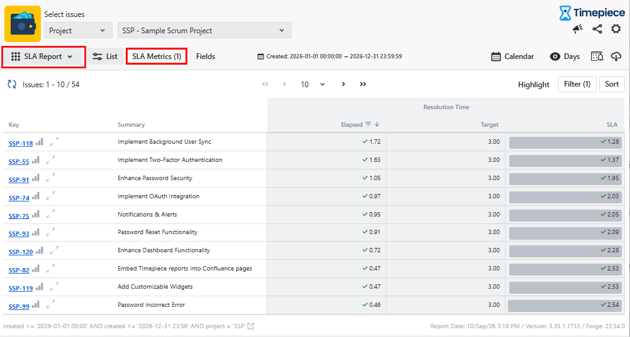
Task: Open the SSP - Sample Scrum Project dropdown
Action: (204, 31)
